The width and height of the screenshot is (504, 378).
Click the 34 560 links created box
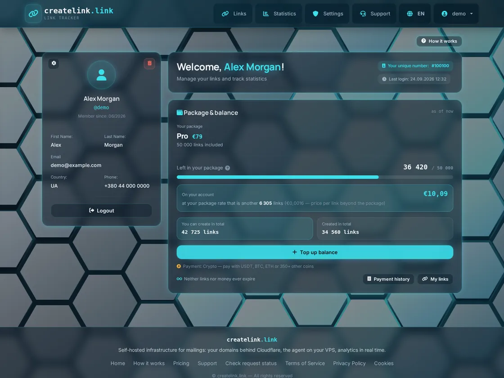(x=385, y=229)
